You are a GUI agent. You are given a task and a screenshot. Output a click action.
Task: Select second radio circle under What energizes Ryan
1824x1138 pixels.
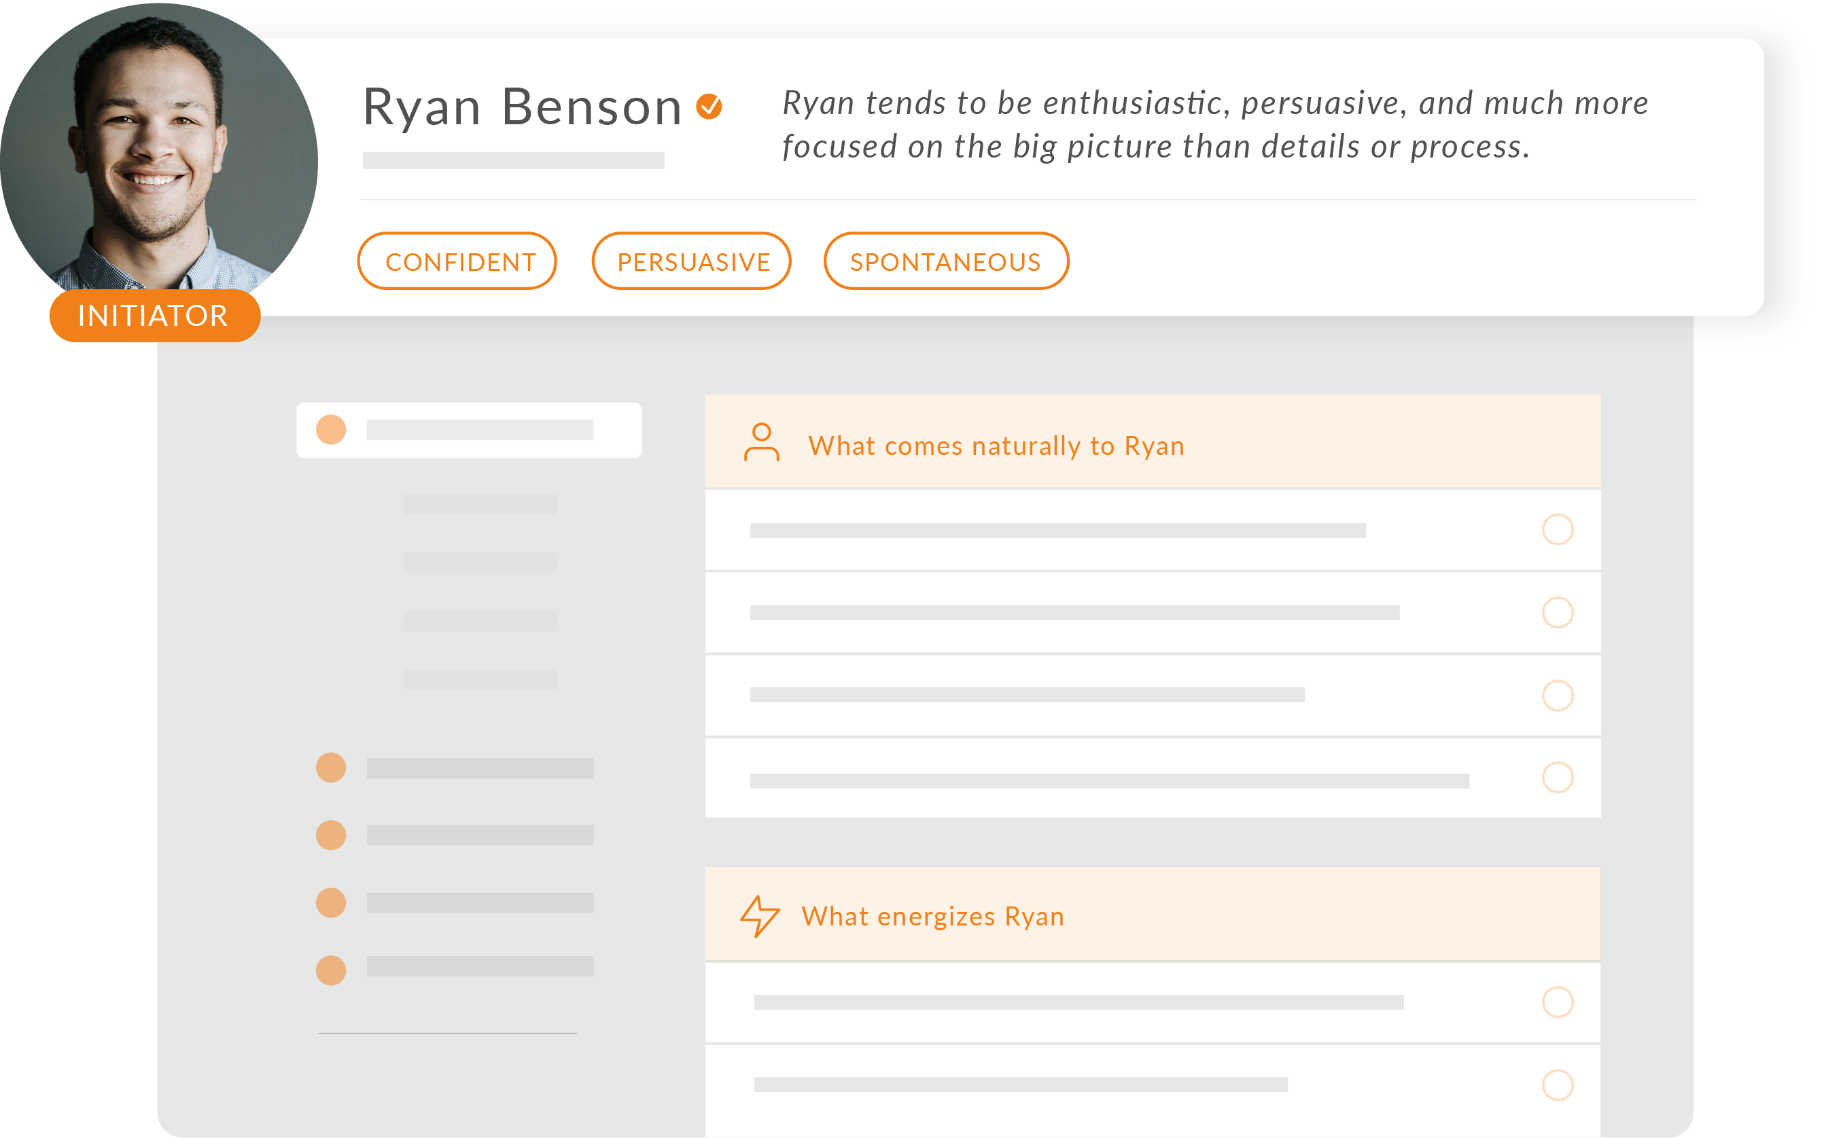click(x=1558, y=1084)
